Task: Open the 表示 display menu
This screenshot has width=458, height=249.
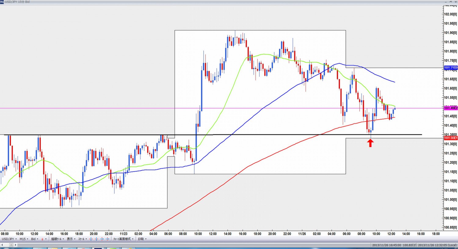Action: pyautogui.click(x=71, y=239)
